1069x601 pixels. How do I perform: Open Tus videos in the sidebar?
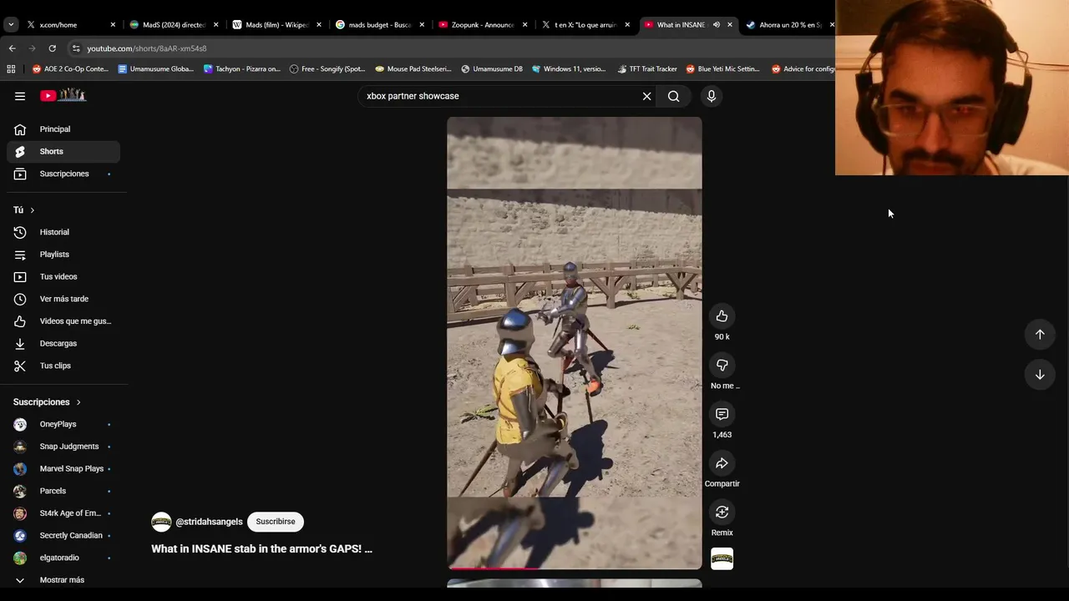click(x=63, y=276)
